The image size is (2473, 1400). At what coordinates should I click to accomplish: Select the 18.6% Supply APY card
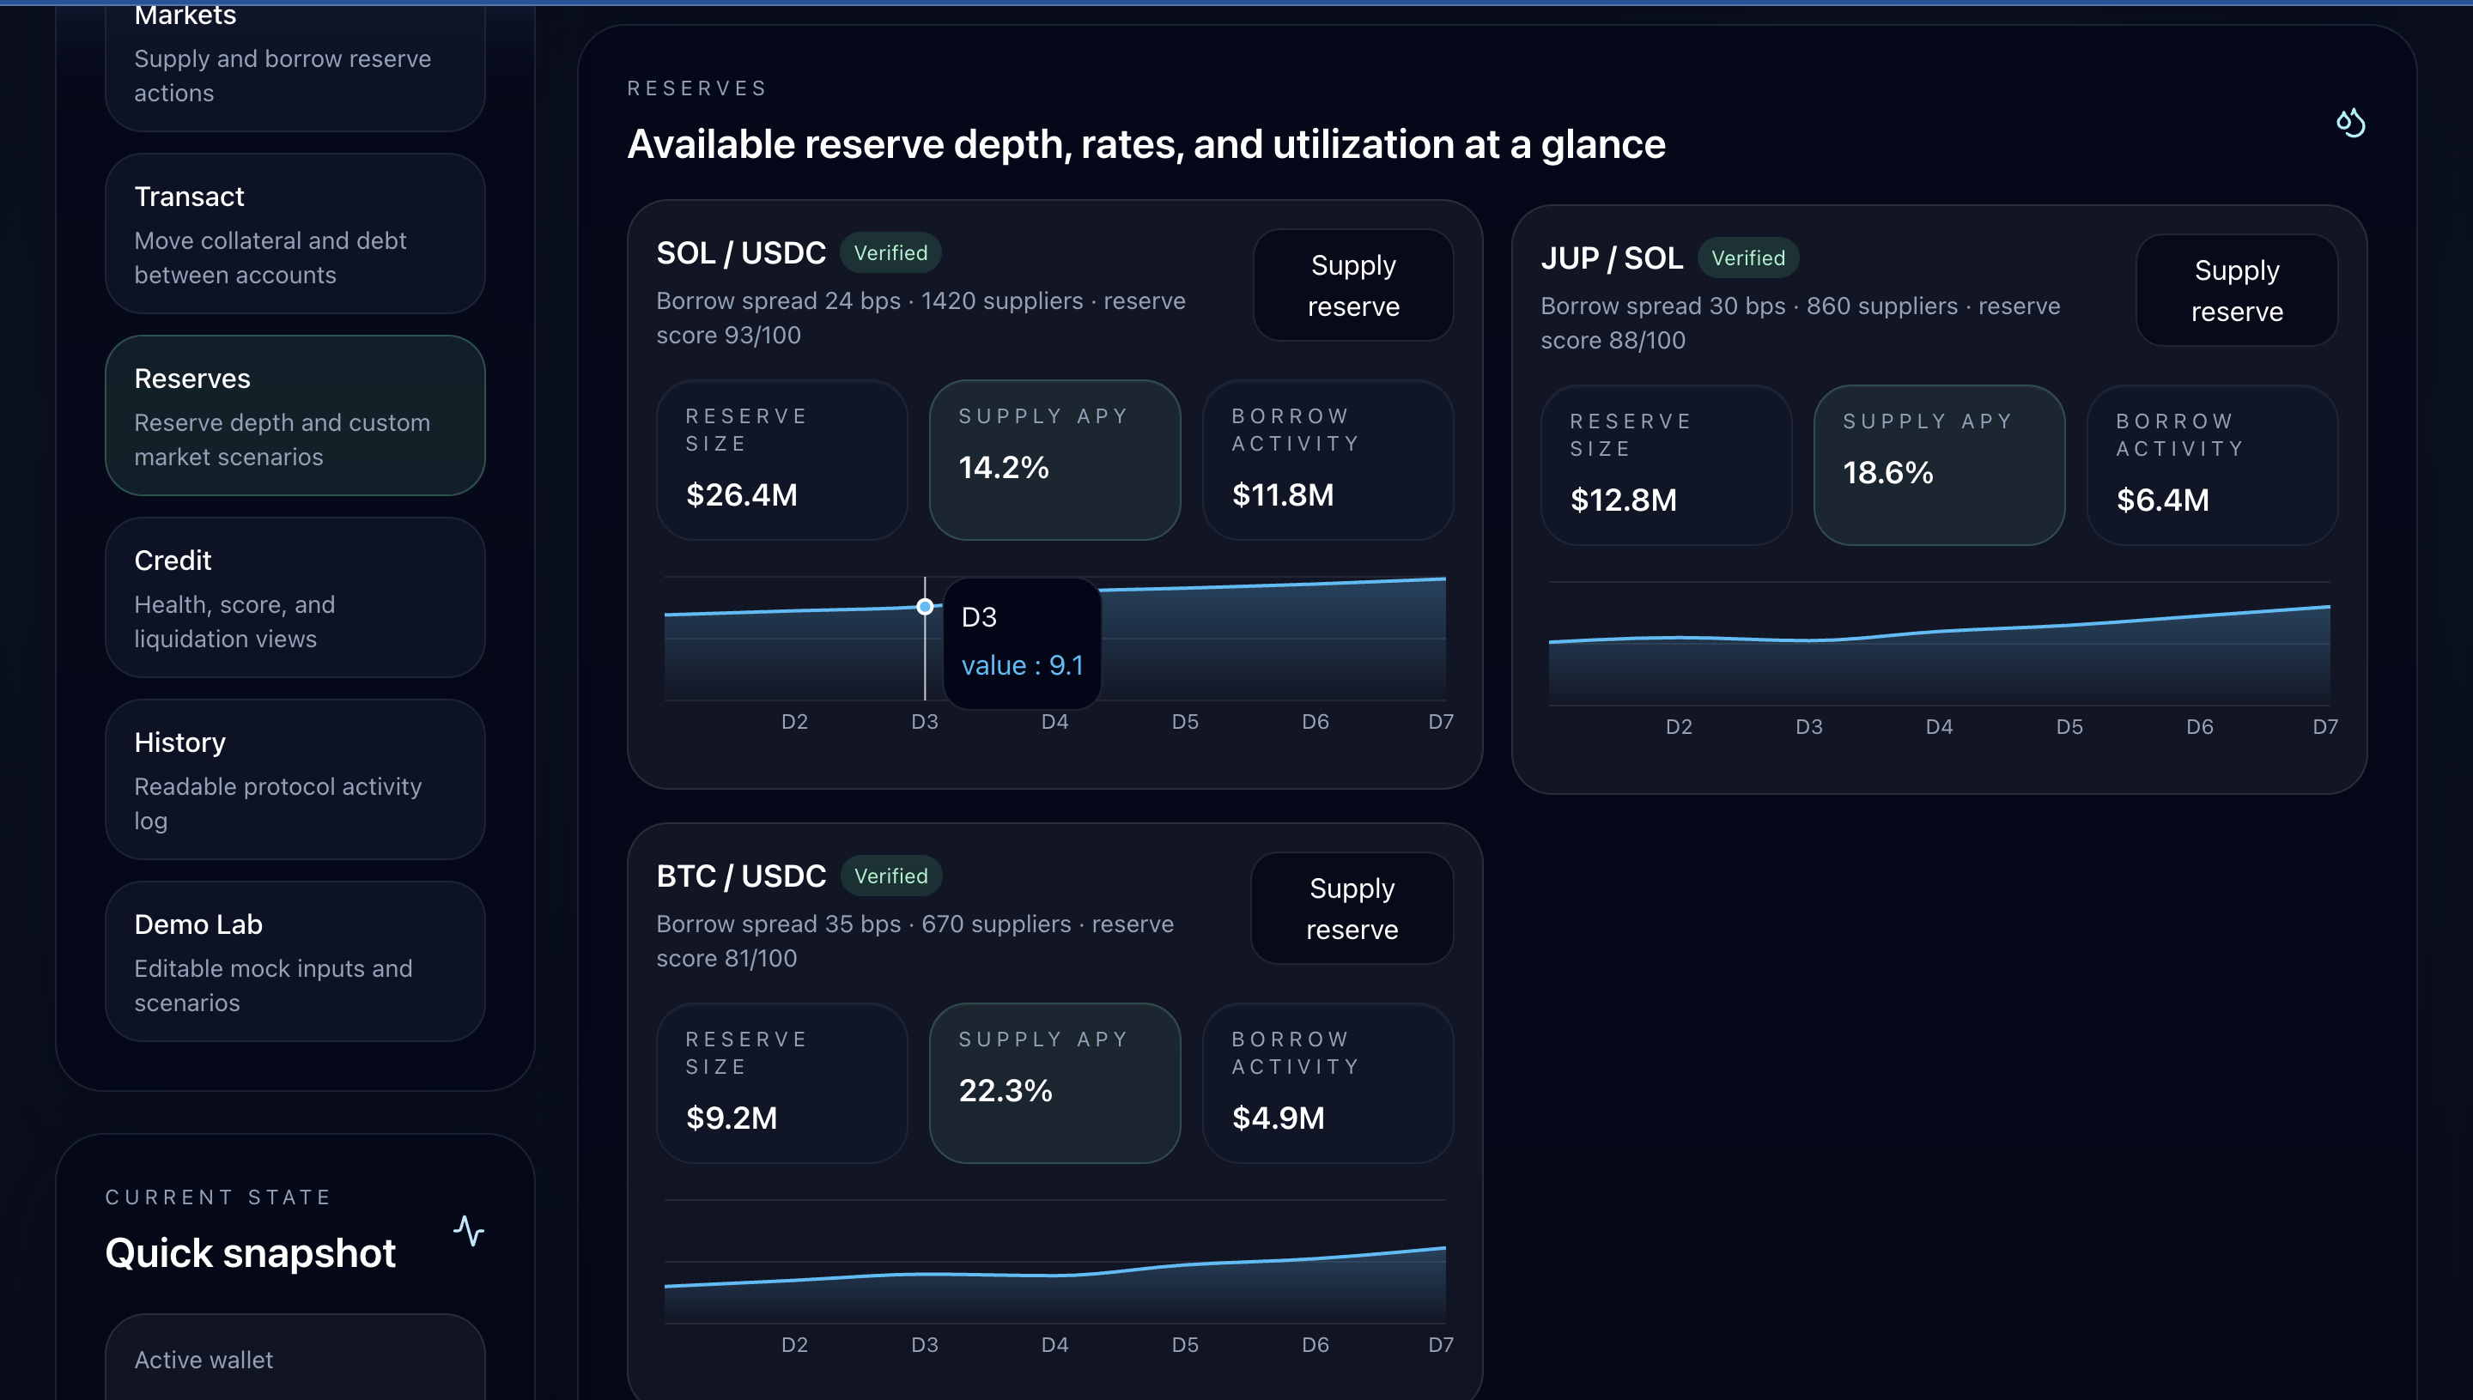pyautogui.click(x=1938, y=465)
